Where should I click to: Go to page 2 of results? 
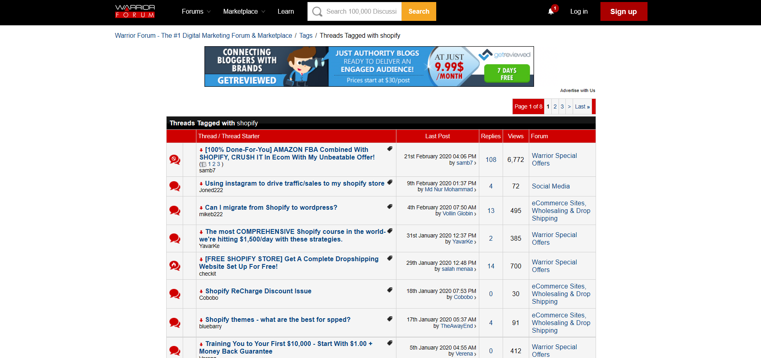pyautogui.click(x=555, y=106)
